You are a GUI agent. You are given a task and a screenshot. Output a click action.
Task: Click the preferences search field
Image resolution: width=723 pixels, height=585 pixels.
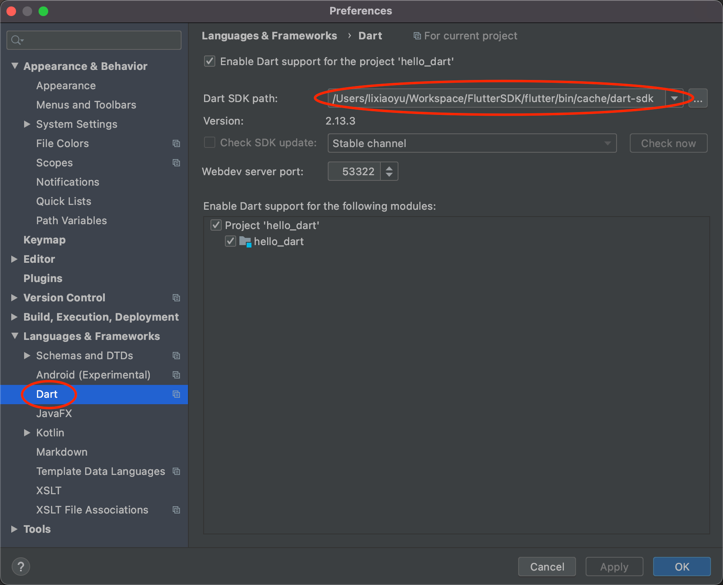94,40
